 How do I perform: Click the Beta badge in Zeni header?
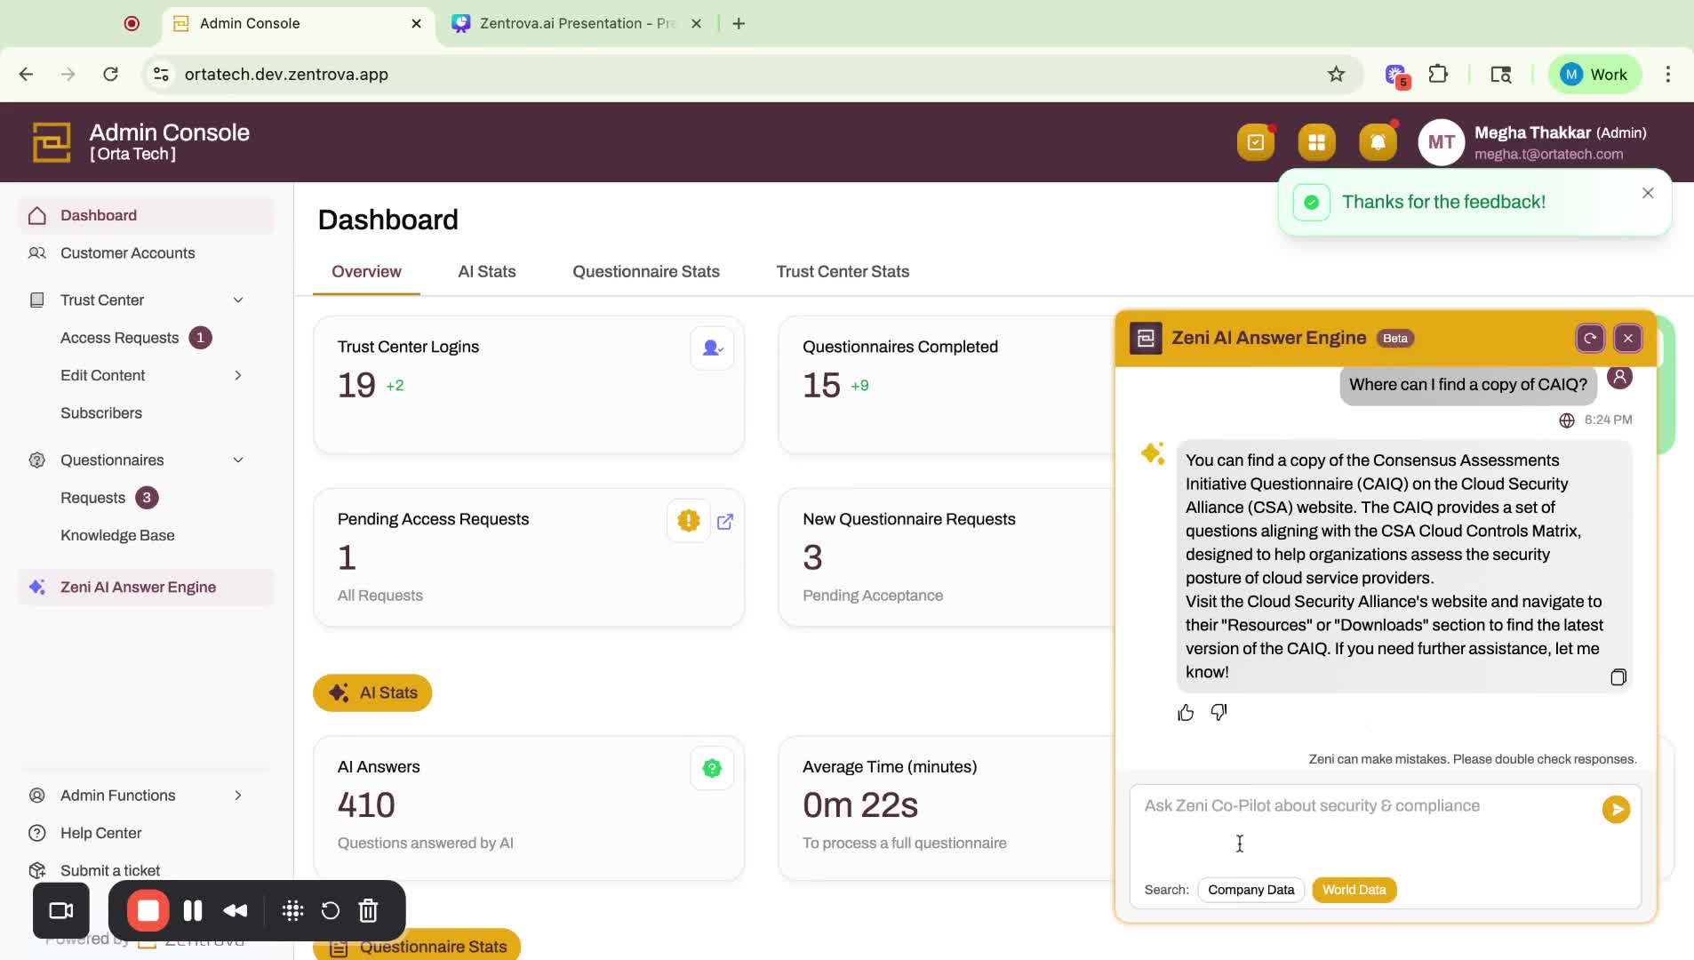pos(1394,339)
